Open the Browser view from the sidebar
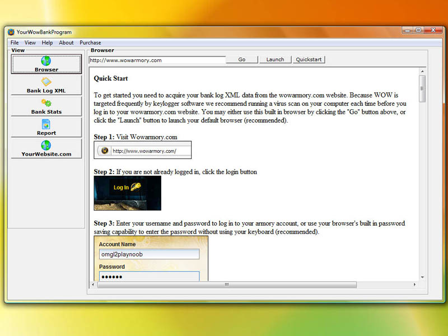448x336 pixels. click(46, 64)
